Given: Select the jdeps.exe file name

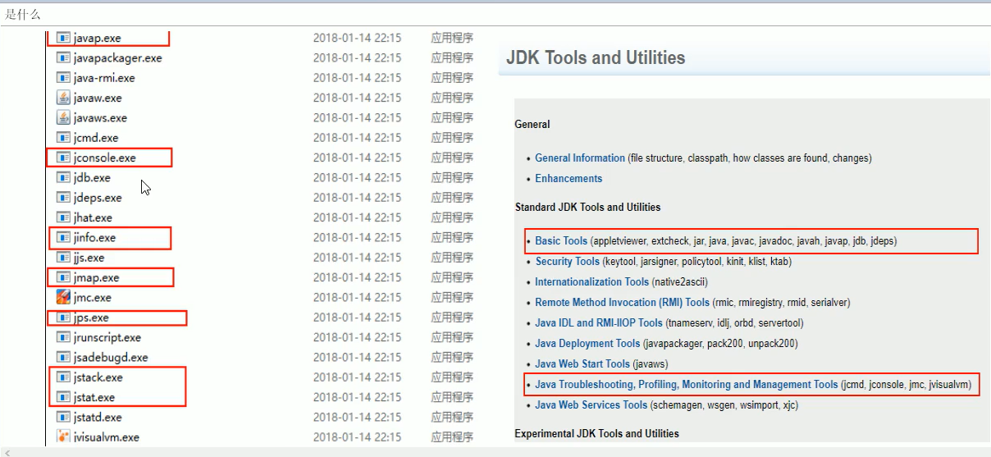Looking at the screenshot, I should [98, 197].
